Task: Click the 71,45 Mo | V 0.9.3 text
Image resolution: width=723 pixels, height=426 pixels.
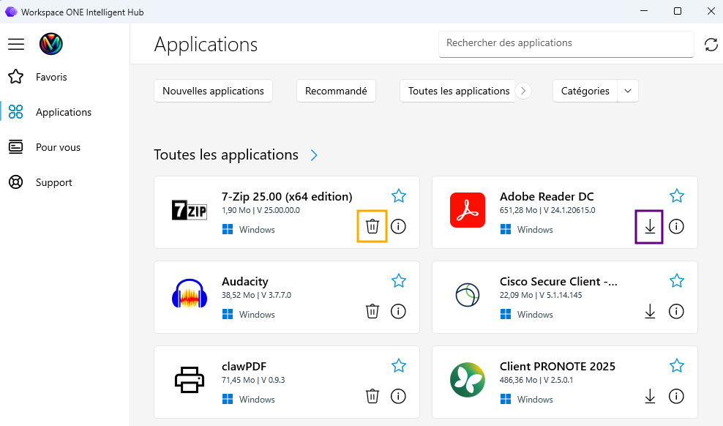Action: [253, 380]
